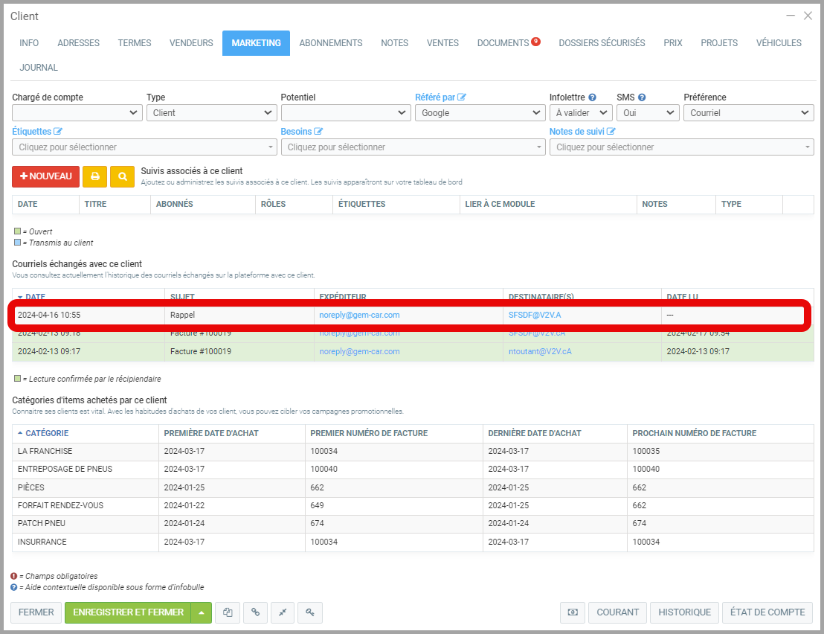
Task: Click the Notes de suivi selection field
Action: (x=681, y=147)
